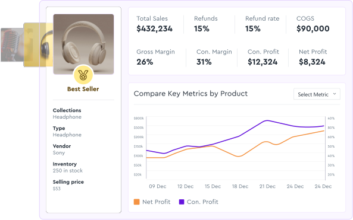Click the Con. Profit $12,324 metric
353x220 pixels.
coord(263,57)
